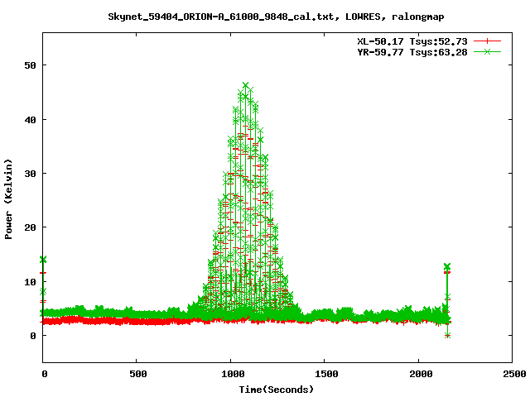Screen dimensions: 530x397
Task: Select legend entry YR-59.77 Tsys:63.28
Action: tap(412, 52)
